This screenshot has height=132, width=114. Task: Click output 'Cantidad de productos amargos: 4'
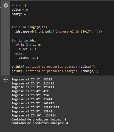(x=40, y=123)
